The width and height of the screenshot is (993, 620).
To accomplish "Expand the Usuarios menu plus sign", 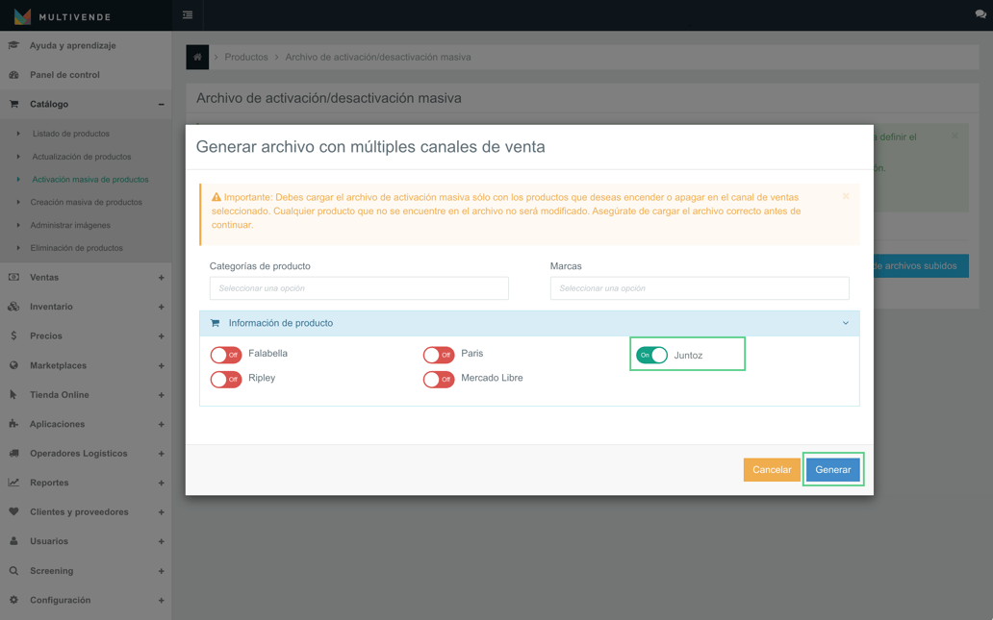I will [x=161, y=541].
